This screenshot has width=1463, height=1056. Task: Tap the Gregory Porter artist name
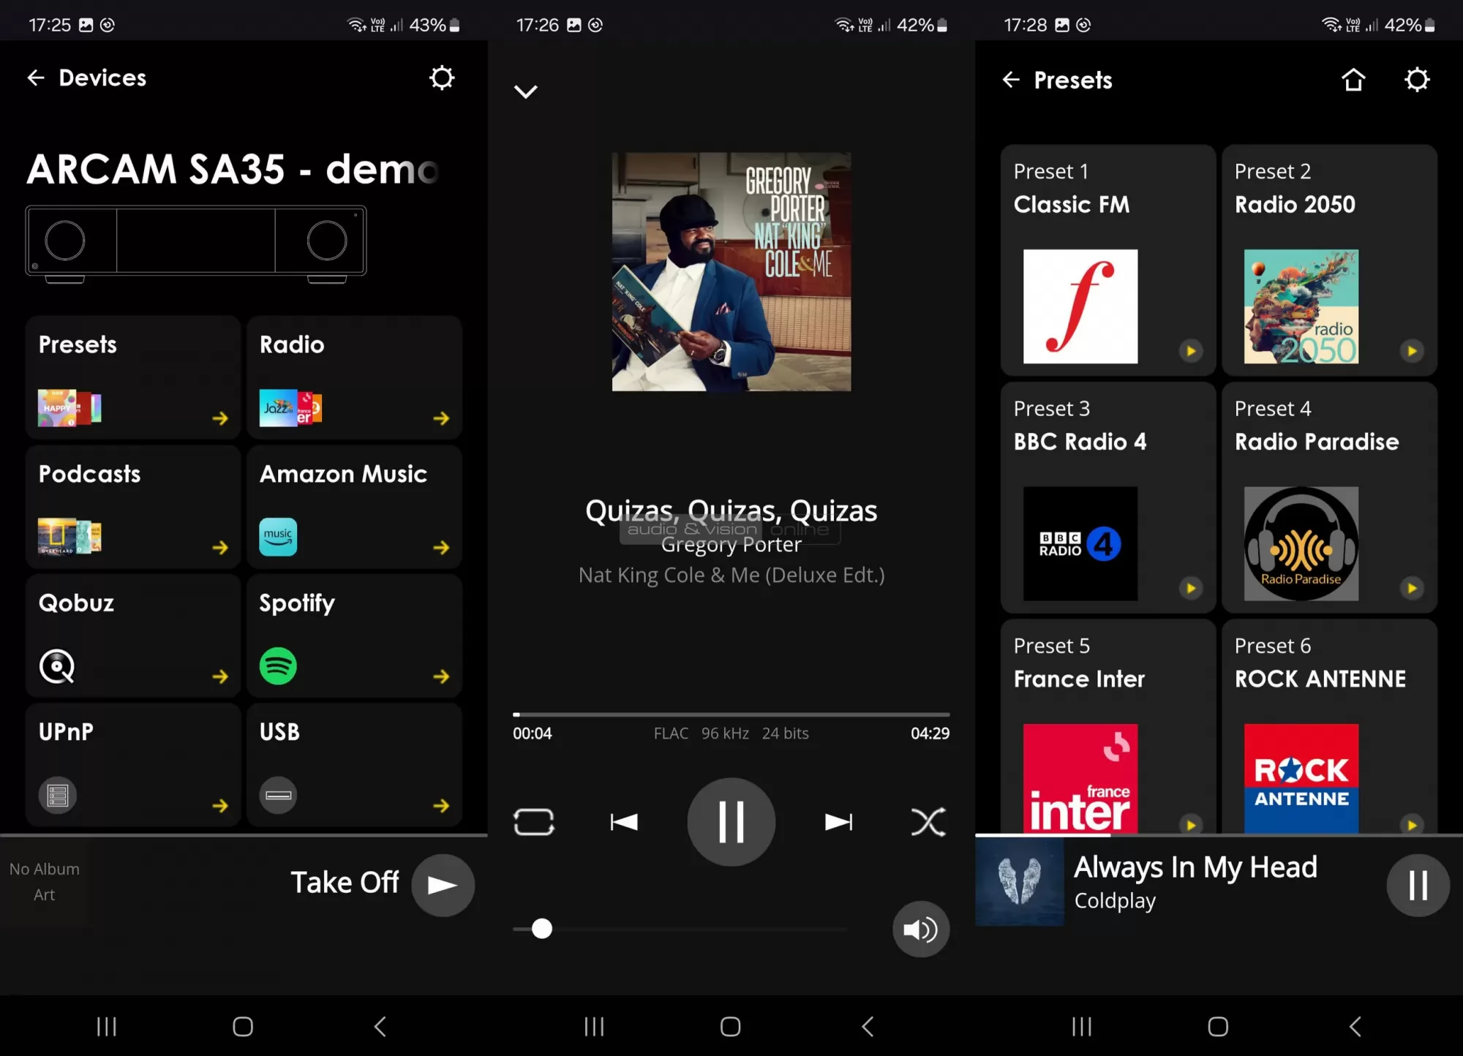(731, 545)
